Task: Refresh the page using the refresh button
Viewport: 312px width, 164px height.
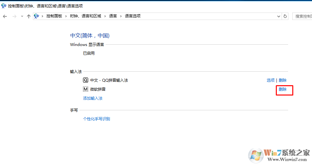Action: [x=285, y=16]
